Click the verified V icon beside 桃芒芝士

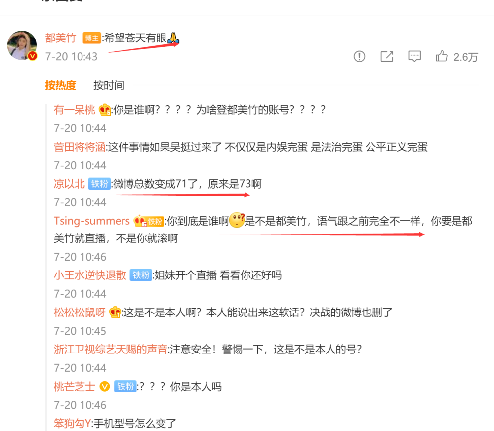point(104,386)
